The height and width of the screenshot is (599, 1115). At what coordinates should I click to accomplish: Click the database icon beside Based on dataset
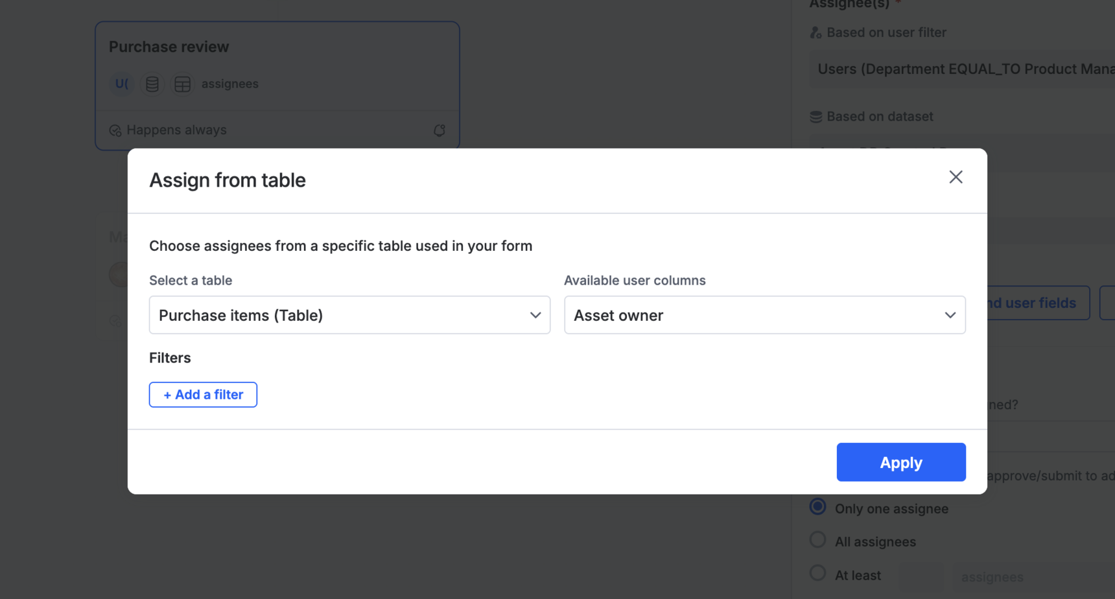(816, 117)
